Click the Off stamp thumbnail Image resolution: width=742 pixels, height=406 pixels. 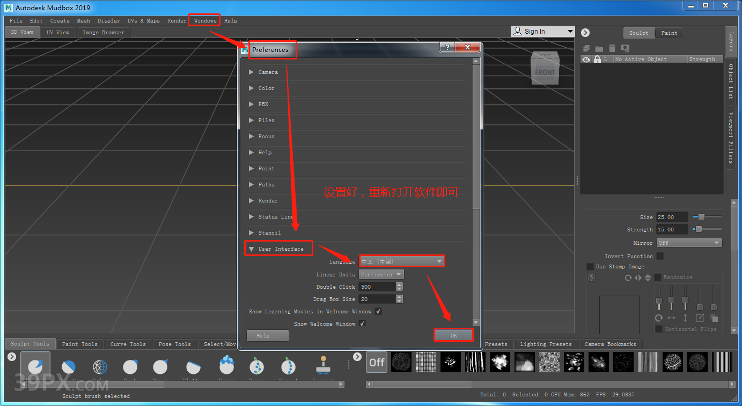pyautogui.click(x=377, y=363)
